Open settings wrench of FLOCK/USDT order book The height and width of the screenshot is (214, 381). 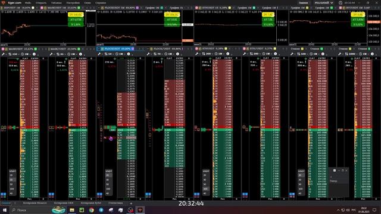148,54
